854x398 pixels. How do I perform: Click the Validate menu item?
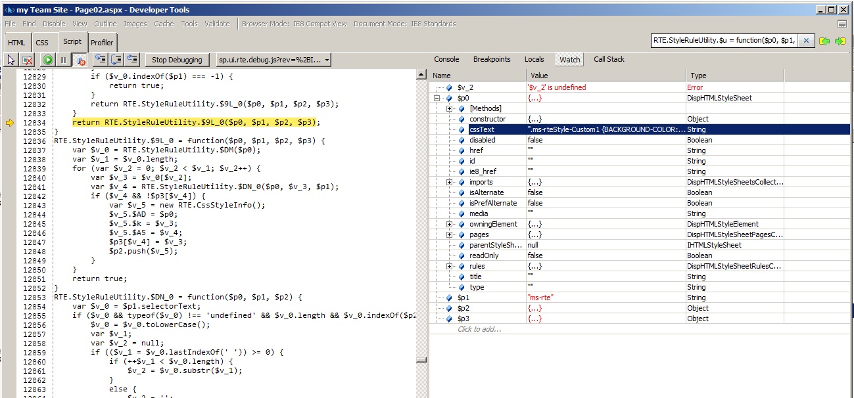click(x=217, y=23)
